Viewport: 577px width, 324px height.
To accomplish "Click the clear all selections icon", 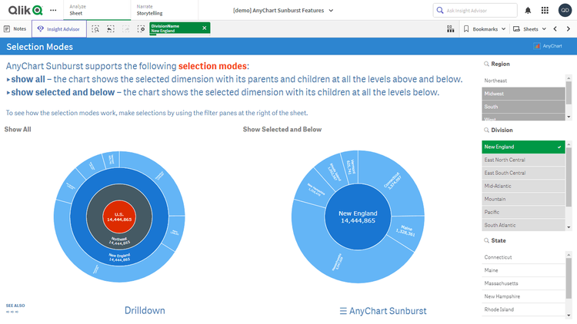I will tap(141, 28).
